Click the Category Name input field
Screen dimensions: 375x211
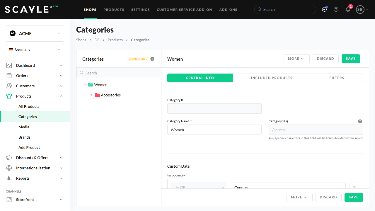click(214, 130)
